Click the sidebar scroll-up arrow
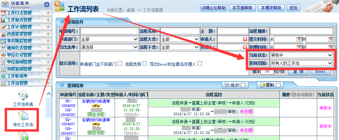Viewport: 339px width, 140px height. pyautogui.click(x=48, y=94)
